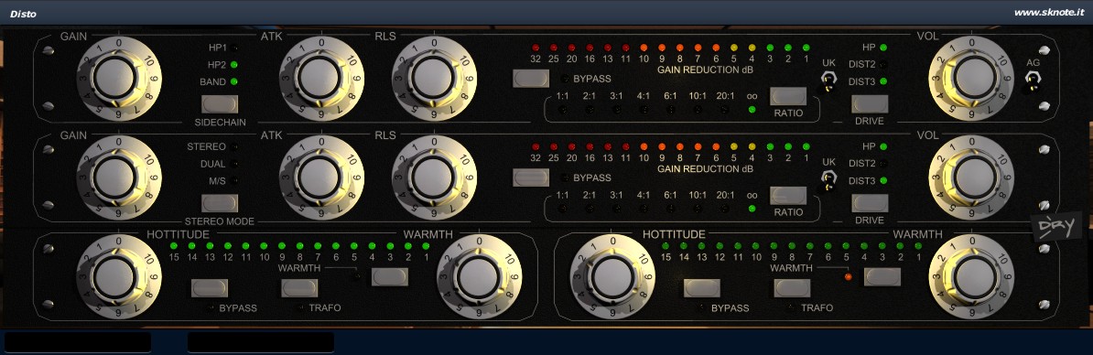The height and width of the screenshot is (355, 1093).
Task: Click the HOTTITUDE knob on the right saturation unit
Action: click(612, 277)
